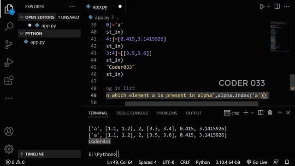Open the Search view

9,27
